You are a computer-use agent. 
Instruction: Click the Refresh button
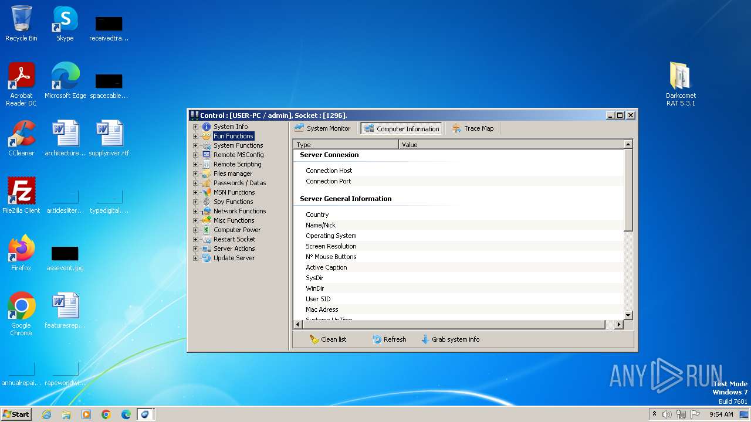click(390, 339)
